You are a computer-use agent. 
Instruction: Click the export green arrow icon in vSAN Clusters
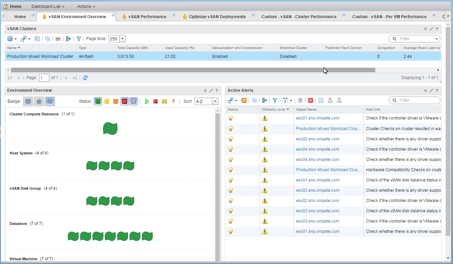[x=68, y=39]
